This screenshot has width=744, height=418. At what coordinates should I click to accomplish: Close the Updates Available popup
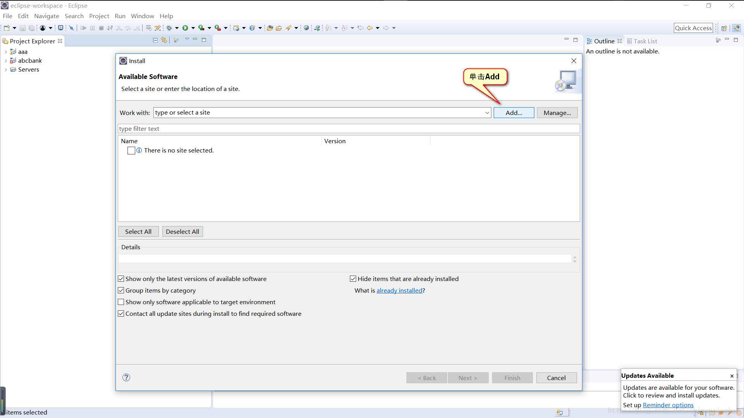click(x=732, y=376)
